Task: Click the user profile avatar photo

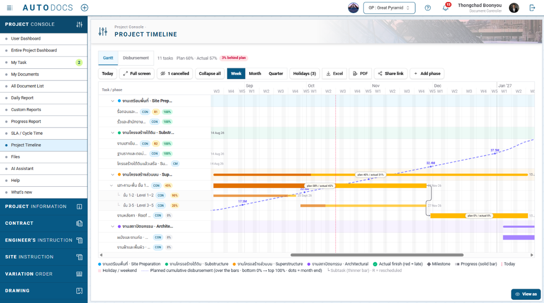Action: 514,8
